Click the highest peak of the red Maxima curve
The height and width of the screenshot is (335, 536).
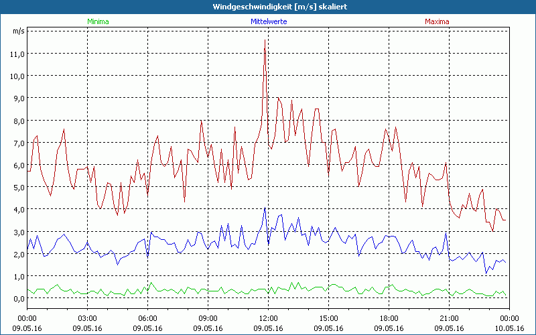[x=265, y=40]
